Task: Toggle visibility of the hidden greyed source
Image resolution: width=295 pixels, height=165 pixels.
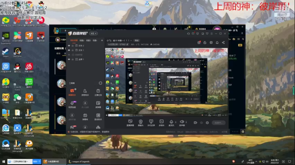Action: click(69, 55)
